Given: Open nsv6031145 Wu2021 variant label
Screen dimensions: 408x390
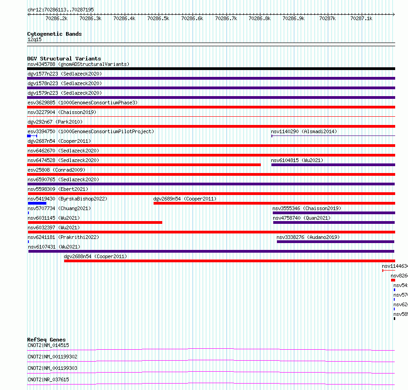Looking at the screenshot, I should pyautogui.click(x=54, y=218).
